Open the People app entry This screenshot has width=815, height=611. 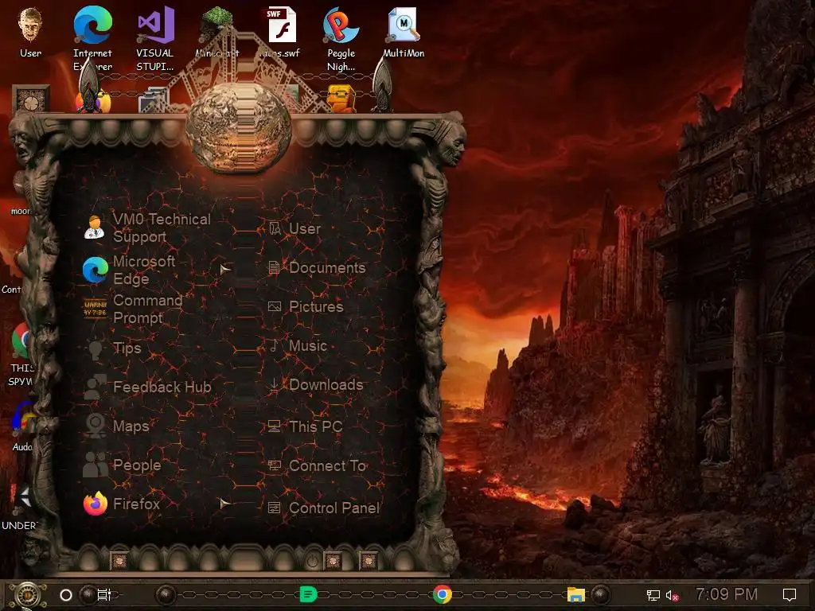(x=122, y=465)
